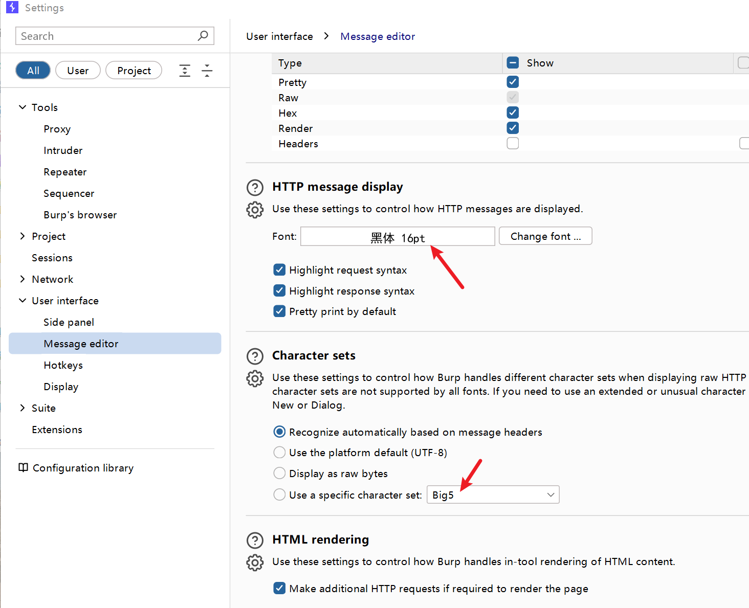Viewport: 749px width, 608px height.
Task: Click the Configuration library book icon
Action: pyautogui.click(x=23, y=467)
